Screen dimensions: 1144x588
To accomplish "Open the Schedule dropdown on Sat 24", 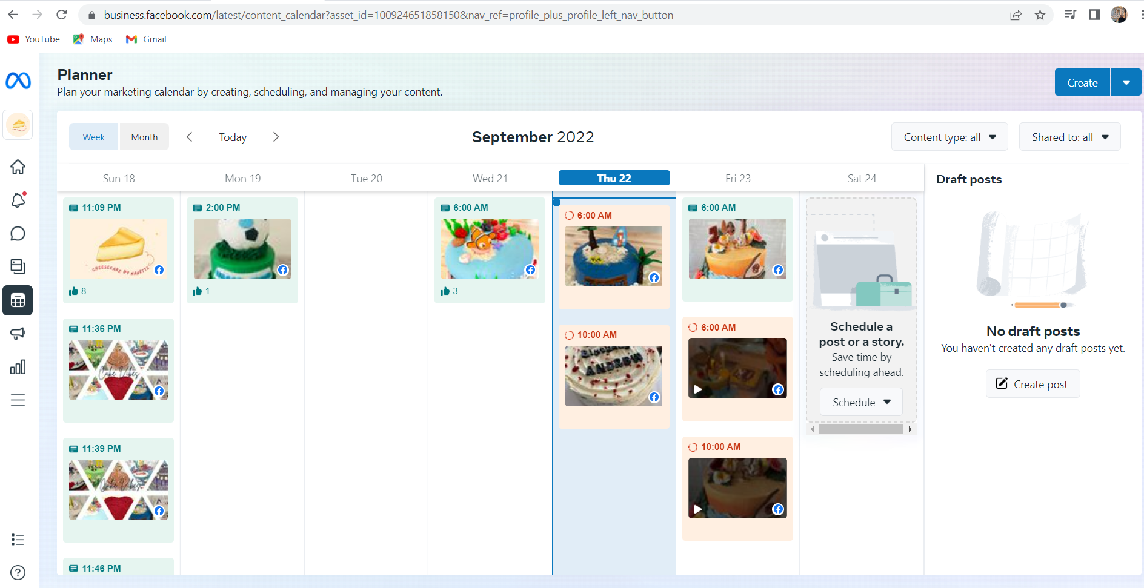I will coord(861,402).
